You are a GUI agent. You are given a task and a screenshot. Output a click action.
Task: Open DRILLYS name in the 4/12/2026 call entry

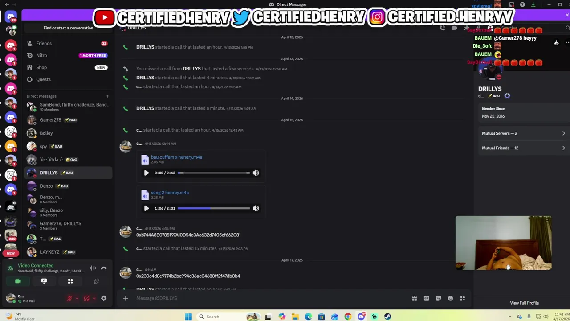point(145,47)
